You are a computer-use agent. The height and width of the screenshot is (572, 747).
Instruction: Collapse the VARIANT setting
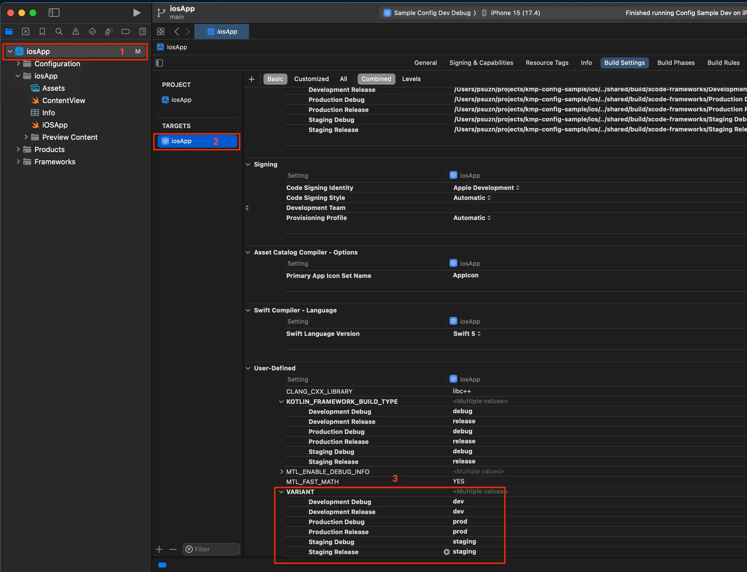point(281,492)
